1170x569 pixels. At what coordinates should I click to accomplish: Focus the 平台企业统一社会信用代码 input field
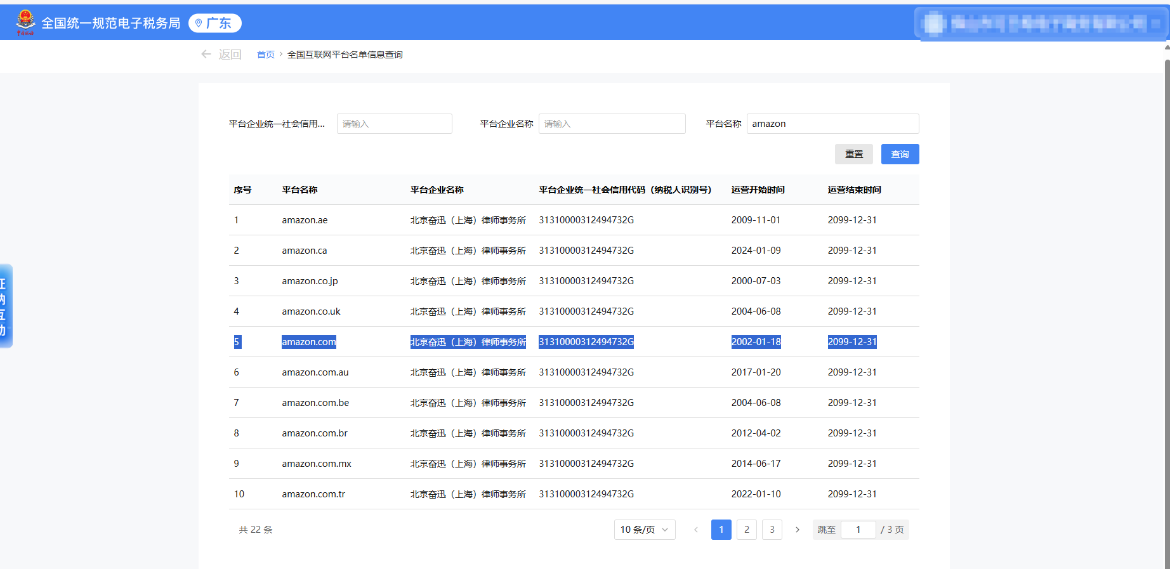(x=394, y=124)
